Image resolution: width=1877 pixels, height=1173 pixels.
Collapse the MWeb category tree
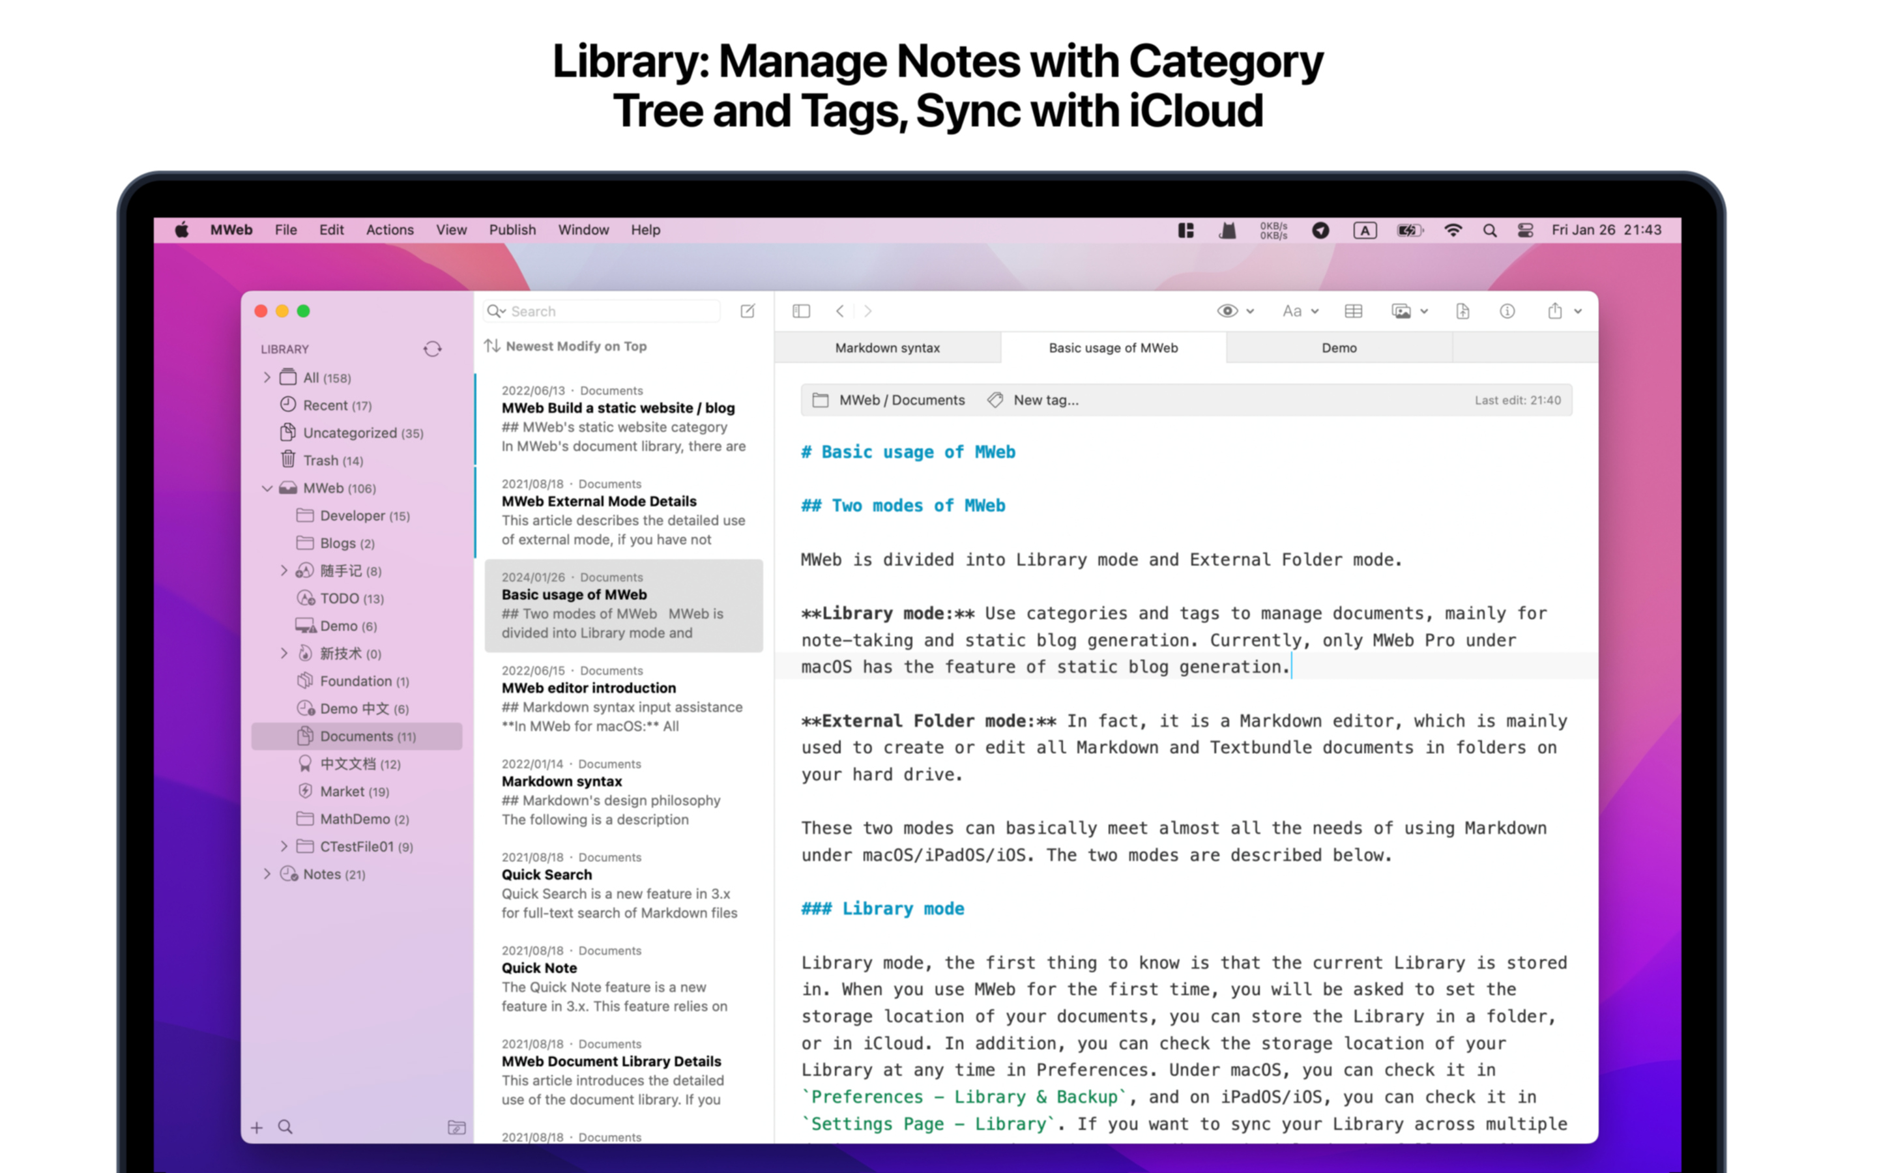pos(268,488)
